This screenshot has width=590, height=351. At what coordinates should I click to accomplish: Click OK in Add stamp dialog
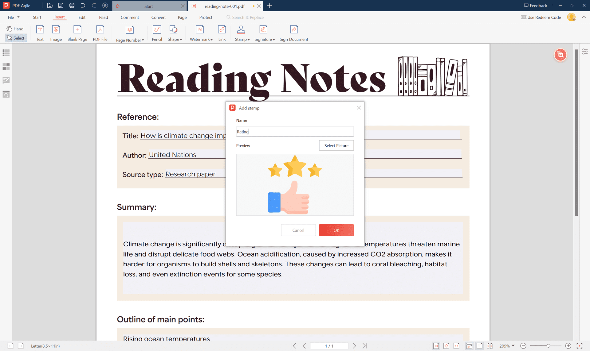(336, 230)
